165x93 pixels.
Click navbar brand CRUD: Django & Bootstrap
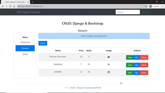(28, 12)
